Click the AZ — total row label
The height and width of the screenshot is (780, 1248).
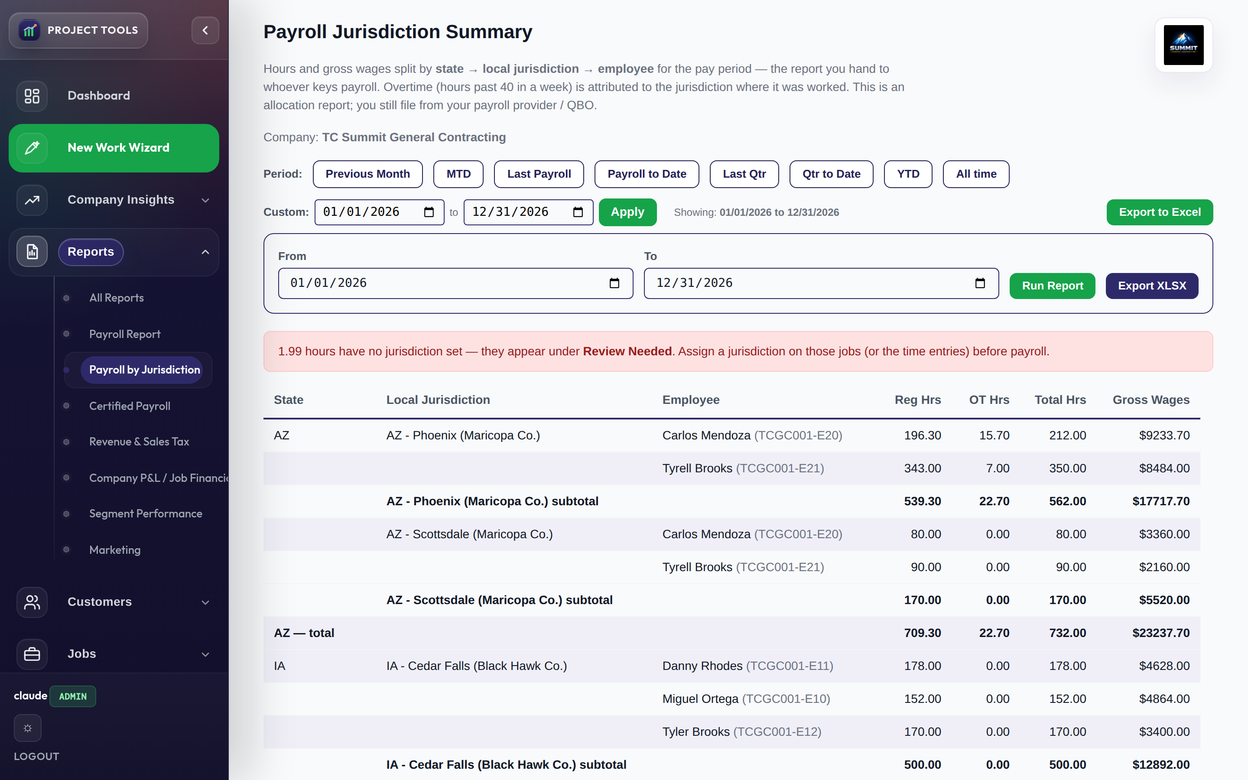(x=304, y=633)
